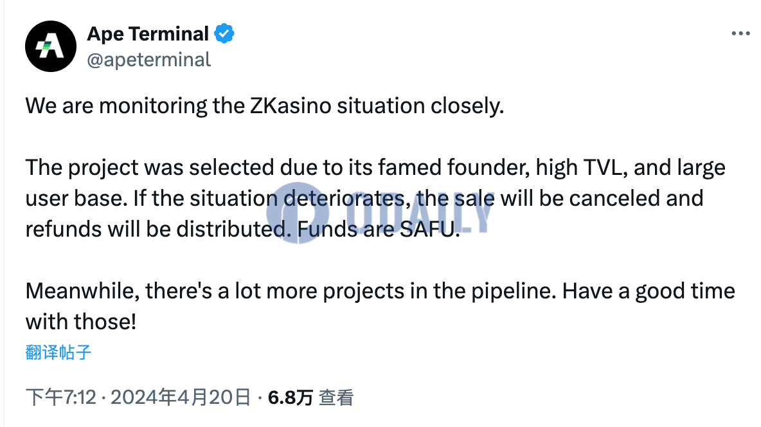Open the Ape Terminal profile avatar
This screenshot has width=761, height=427.
pos(51,46)
